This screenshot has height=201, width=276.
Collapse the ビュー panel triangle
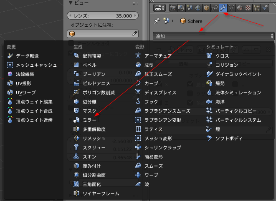(x=71, y=3)
